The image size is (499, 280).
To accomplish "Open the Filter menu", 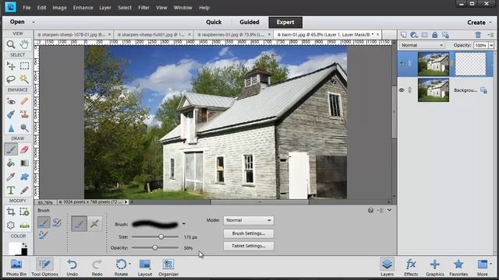I will [x=143, y=8].
